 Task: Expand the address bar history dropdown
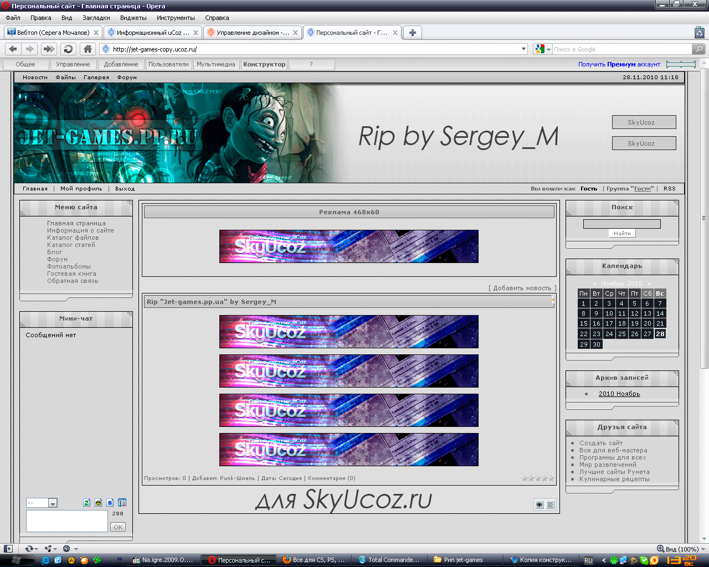click(523, 49)
